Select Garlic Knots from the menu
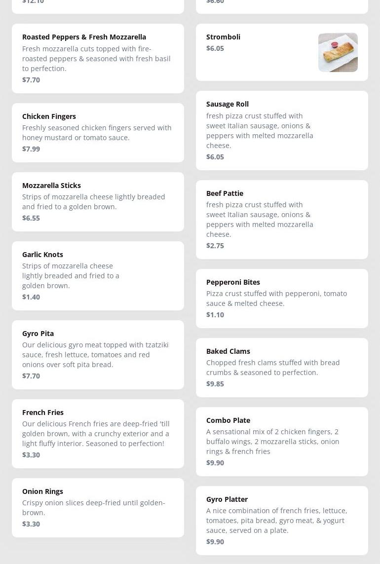The width and height of the screenshot is (380, 564). (x=98, y=275)
